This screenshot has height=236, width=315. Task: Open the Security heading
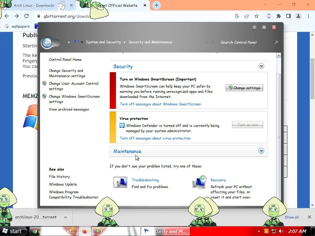tap(123, 67)
